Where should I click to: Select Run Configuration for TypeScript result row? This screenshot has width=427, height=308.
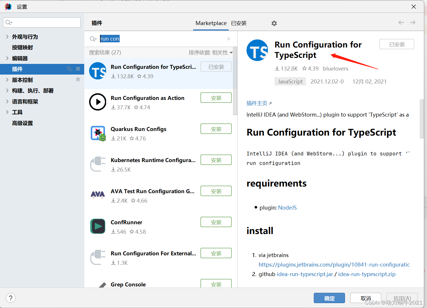point(159,73)
